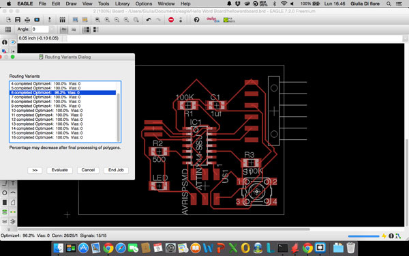
Task: Select variant 13 completed Optimize4 row
Action: (63, 124)
